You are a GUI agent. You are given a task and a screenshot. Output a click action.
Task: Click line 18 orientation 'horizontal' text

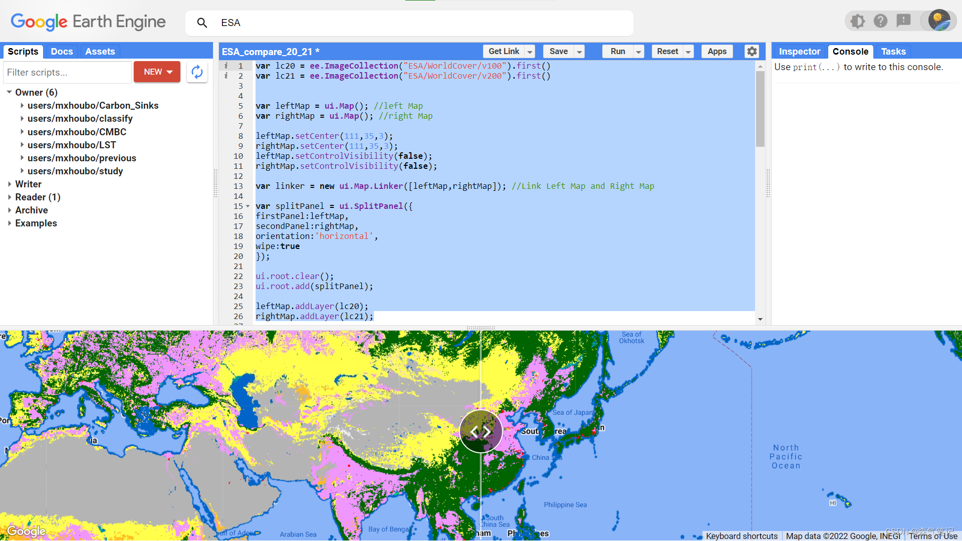[x=317, y=236]
